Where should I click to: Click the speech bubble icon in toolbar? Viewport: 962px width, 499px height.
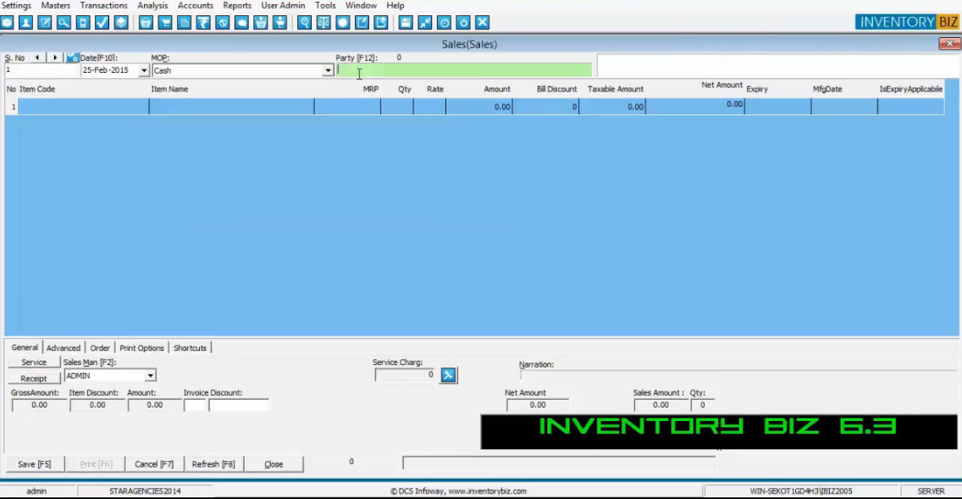(x=241, y=23)
